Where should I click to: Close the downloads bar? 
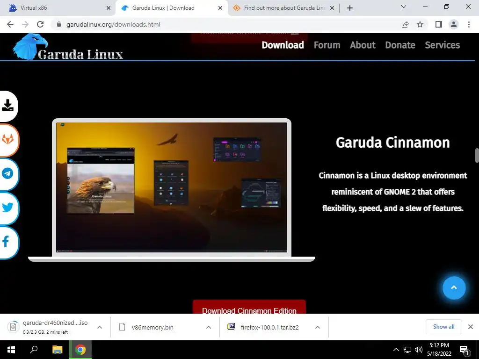471,327
